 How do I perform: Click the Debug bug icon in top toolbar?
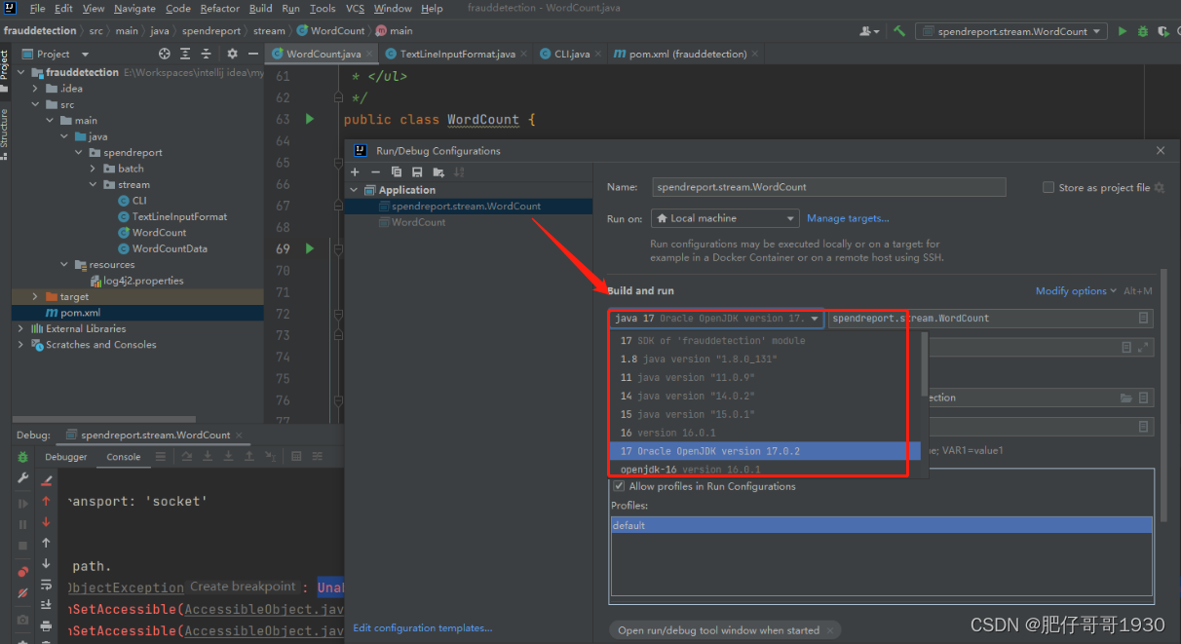pos(1142,31)
